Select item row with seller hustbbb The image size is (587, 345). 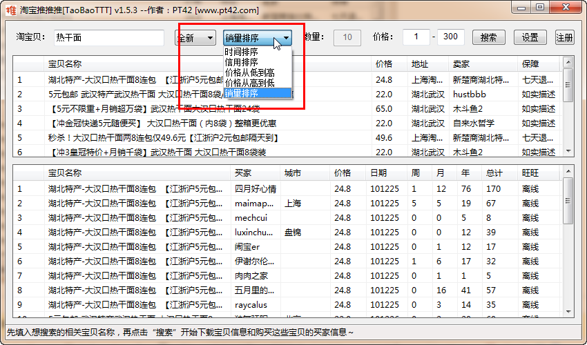click(287, 95)
